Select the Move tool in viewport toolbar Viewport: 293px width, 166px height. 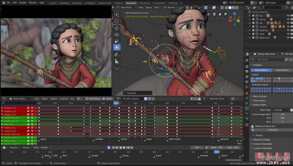click(x=117, y=28)
